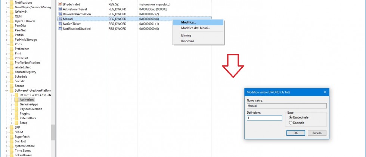
Task: Click the Manual value DWORD icon
Action: pyautogui.click(x=60, y=19)
